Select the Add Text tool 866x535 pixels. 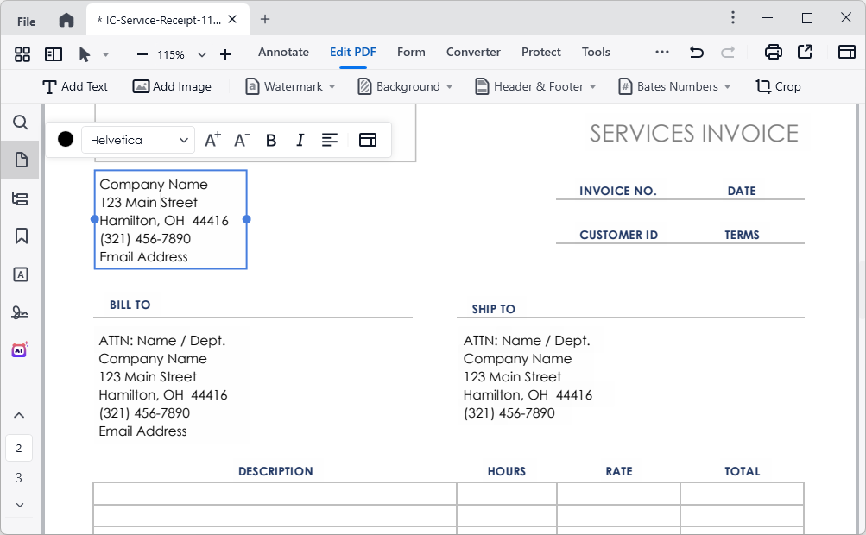tap(74, 86)
